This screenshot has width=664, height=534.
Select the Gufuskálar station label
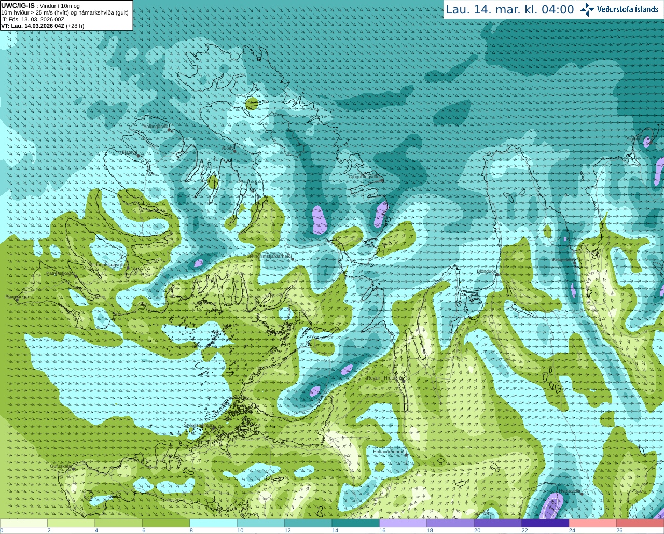pos(60,466)
